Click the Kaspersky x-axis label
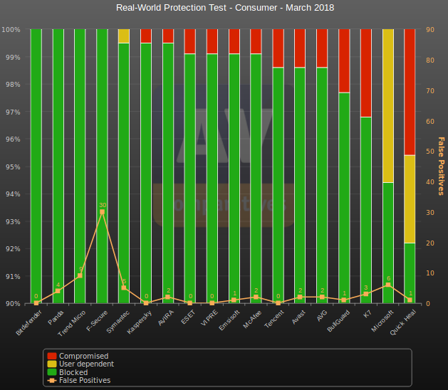448x390 pixels. 139,322
